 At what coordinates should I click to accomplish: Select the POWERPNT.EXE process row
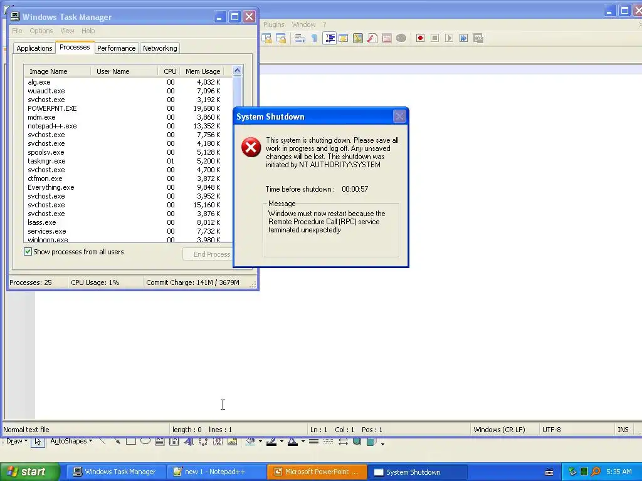click(x=128, y=108)
